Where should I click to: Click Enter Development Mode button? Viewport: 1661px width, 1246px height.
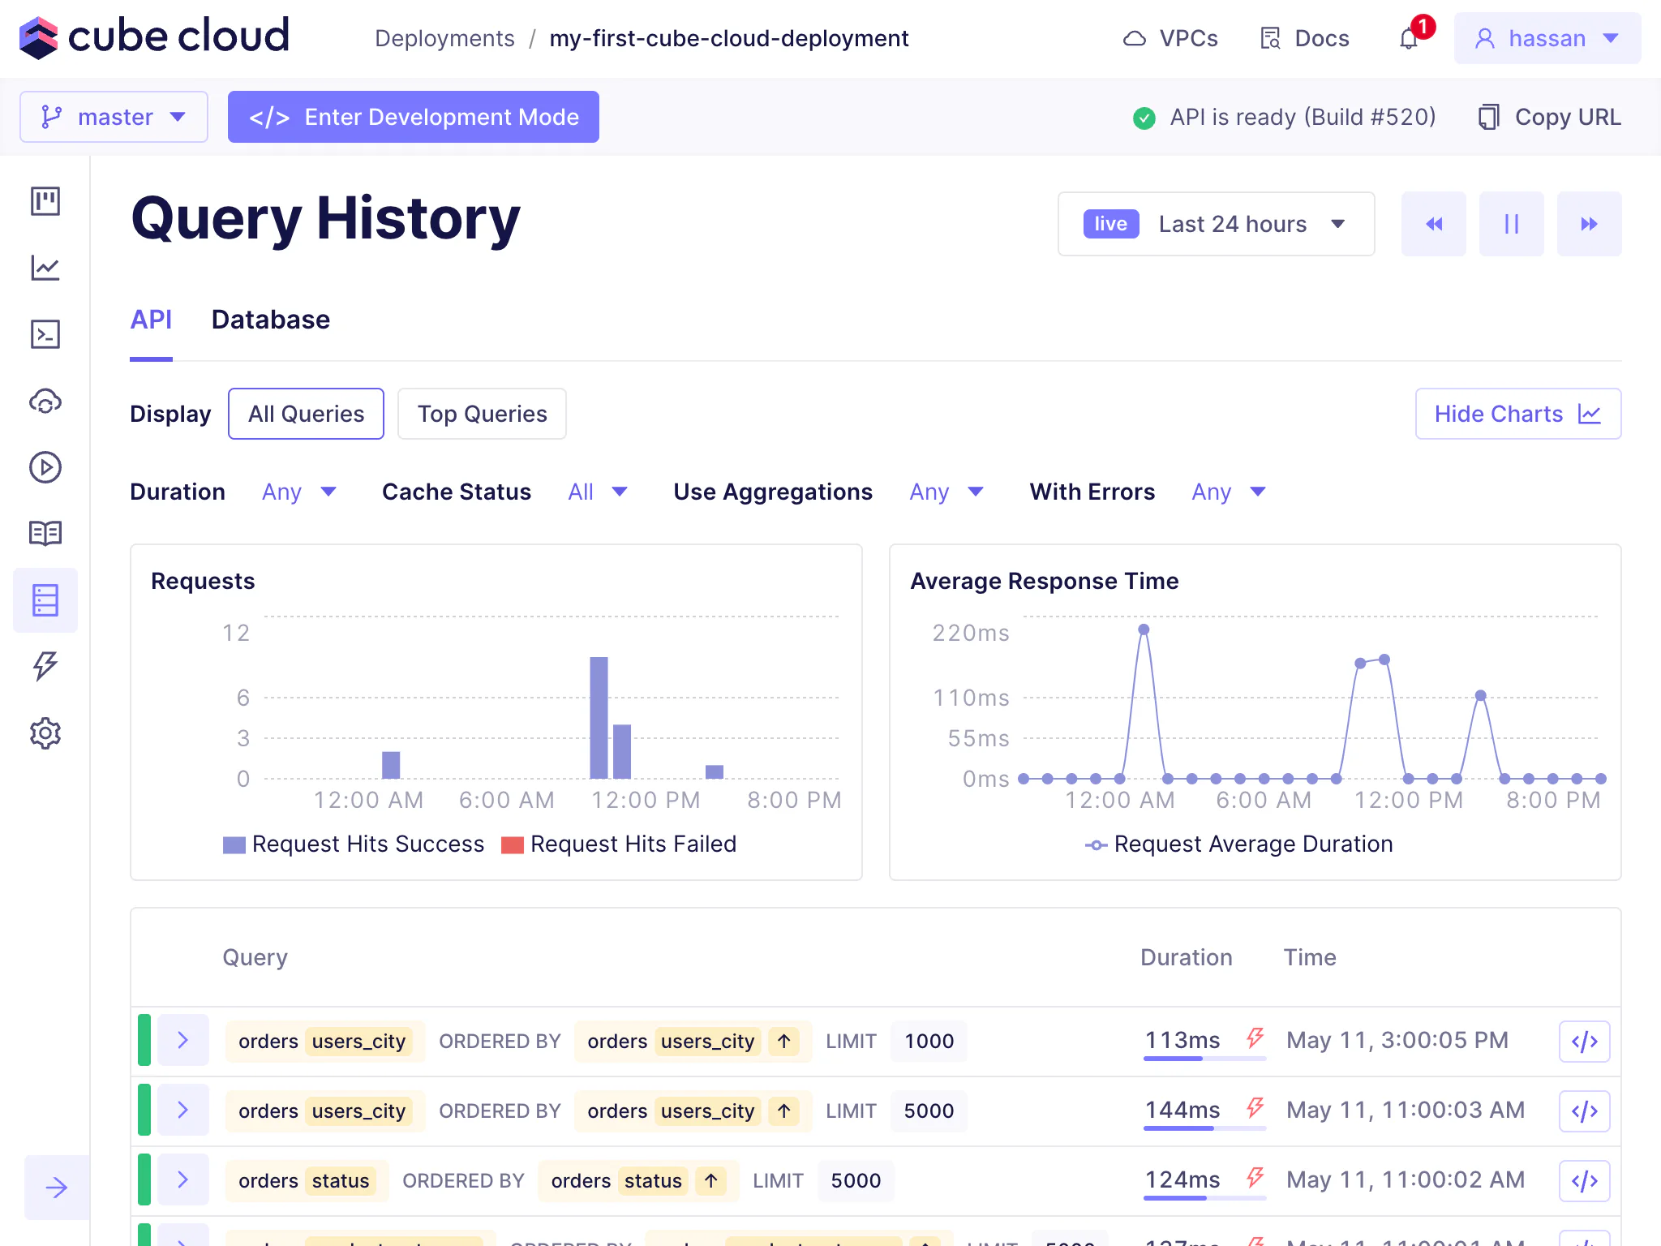pyautogui.click(x=413, y=117)
